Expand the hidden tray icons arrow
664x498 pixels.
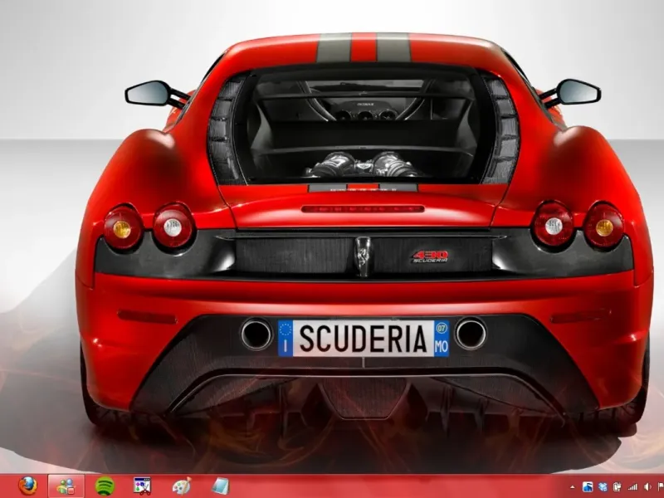pos(573,486)
